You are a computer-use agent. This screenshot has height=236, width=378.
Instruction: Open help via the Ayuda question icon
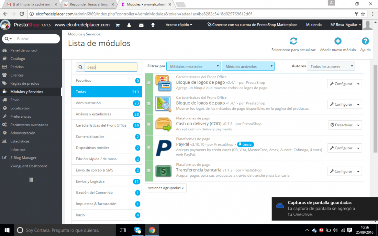point(365,41)
